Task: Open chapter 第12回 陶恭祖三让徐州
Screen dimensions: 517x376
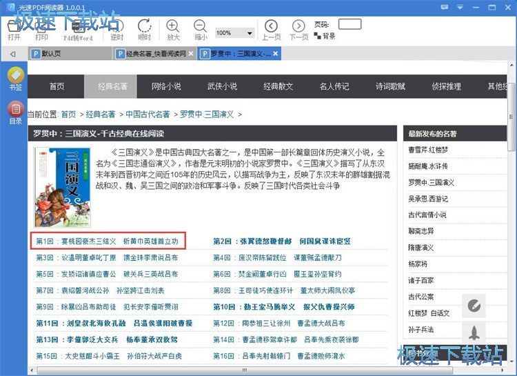Action: pos(279,323)
